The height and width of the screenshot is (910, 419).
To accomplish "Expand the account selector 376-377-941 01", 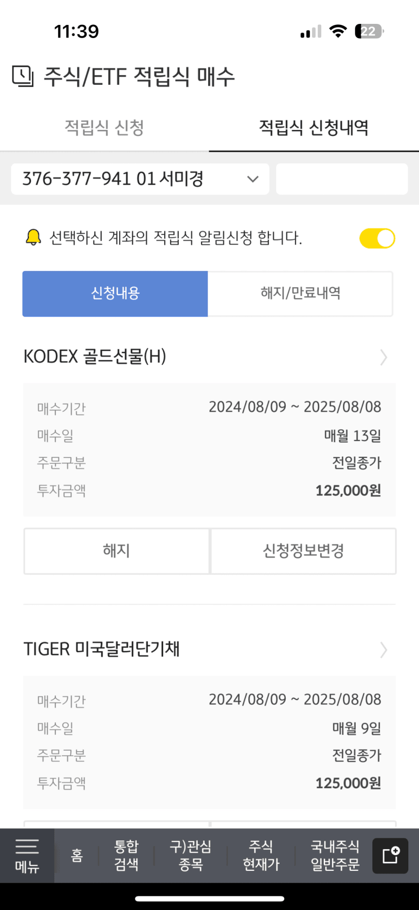I will point(140,179).
